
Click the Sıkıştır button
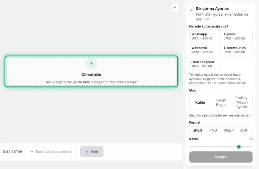click(x=221, y=157)
